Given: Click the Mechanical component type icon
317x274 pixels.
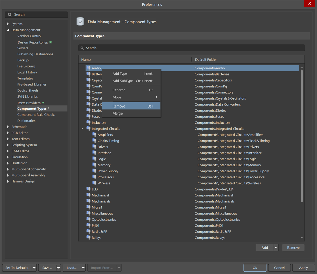Looking at the screenshot, I should click(x=88, y=195).
